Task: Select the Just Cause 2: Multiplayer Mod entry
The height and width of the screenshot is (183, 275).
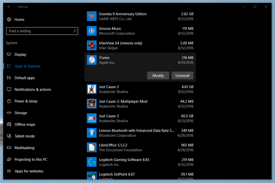Action: point(140,104)
